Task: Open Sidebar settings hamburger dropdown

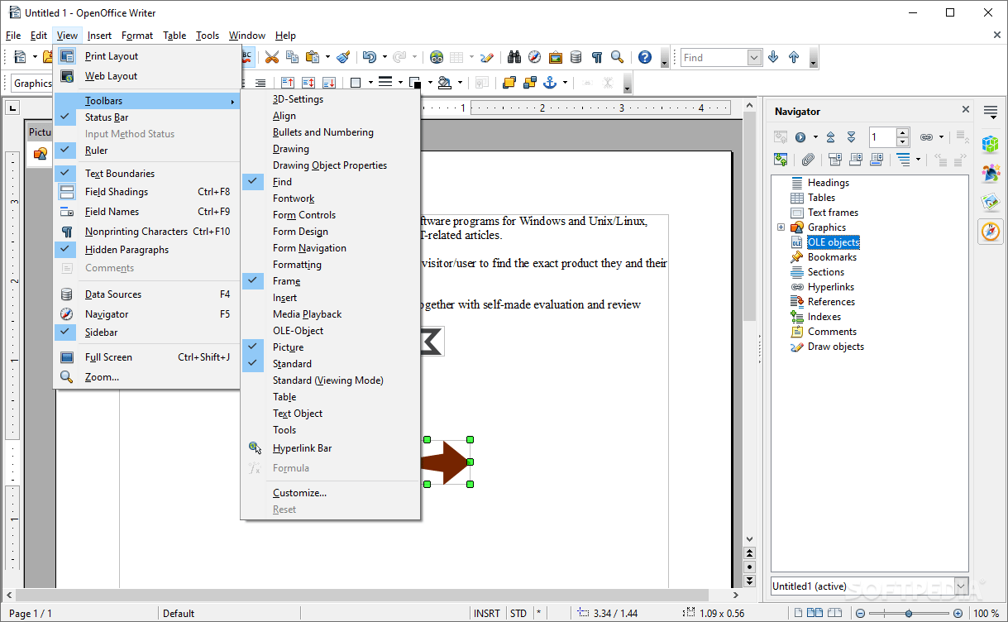Action: (x=991, y=112)
